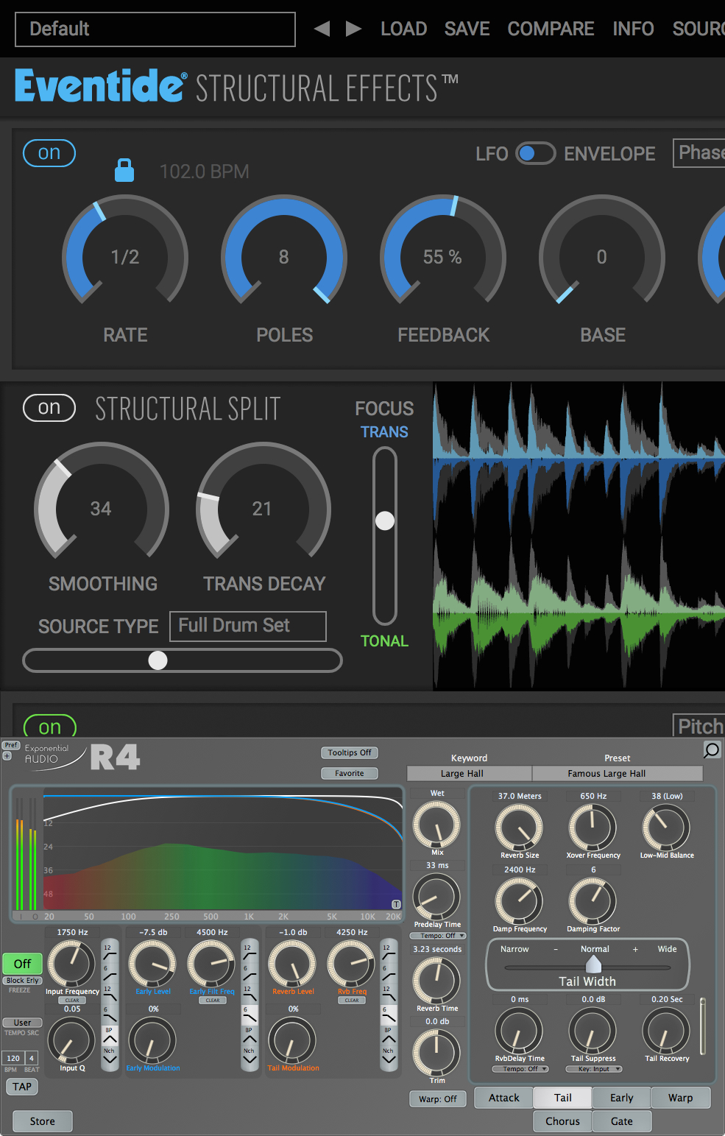Open the INFO menu
Screen dimensions: 725x1136
point(633,29)
